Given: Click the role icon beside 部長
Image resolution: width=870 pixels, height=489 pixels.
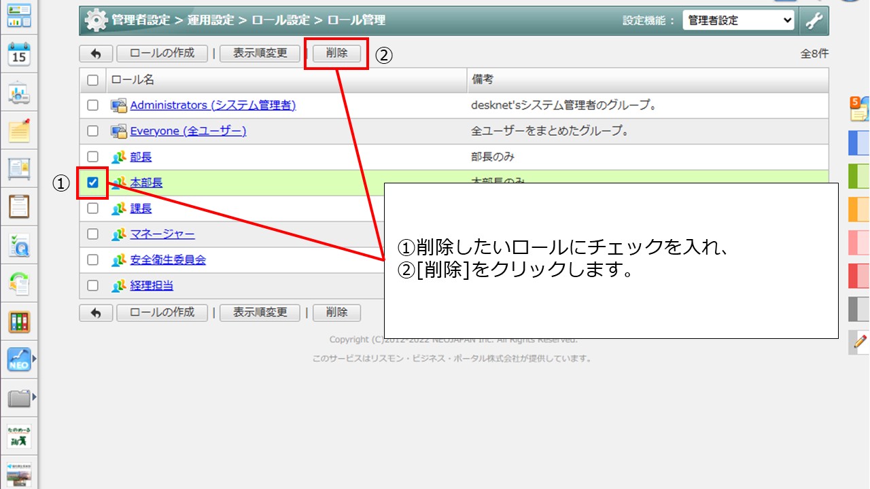Looking at the screenshot, I should pos(119,157).
